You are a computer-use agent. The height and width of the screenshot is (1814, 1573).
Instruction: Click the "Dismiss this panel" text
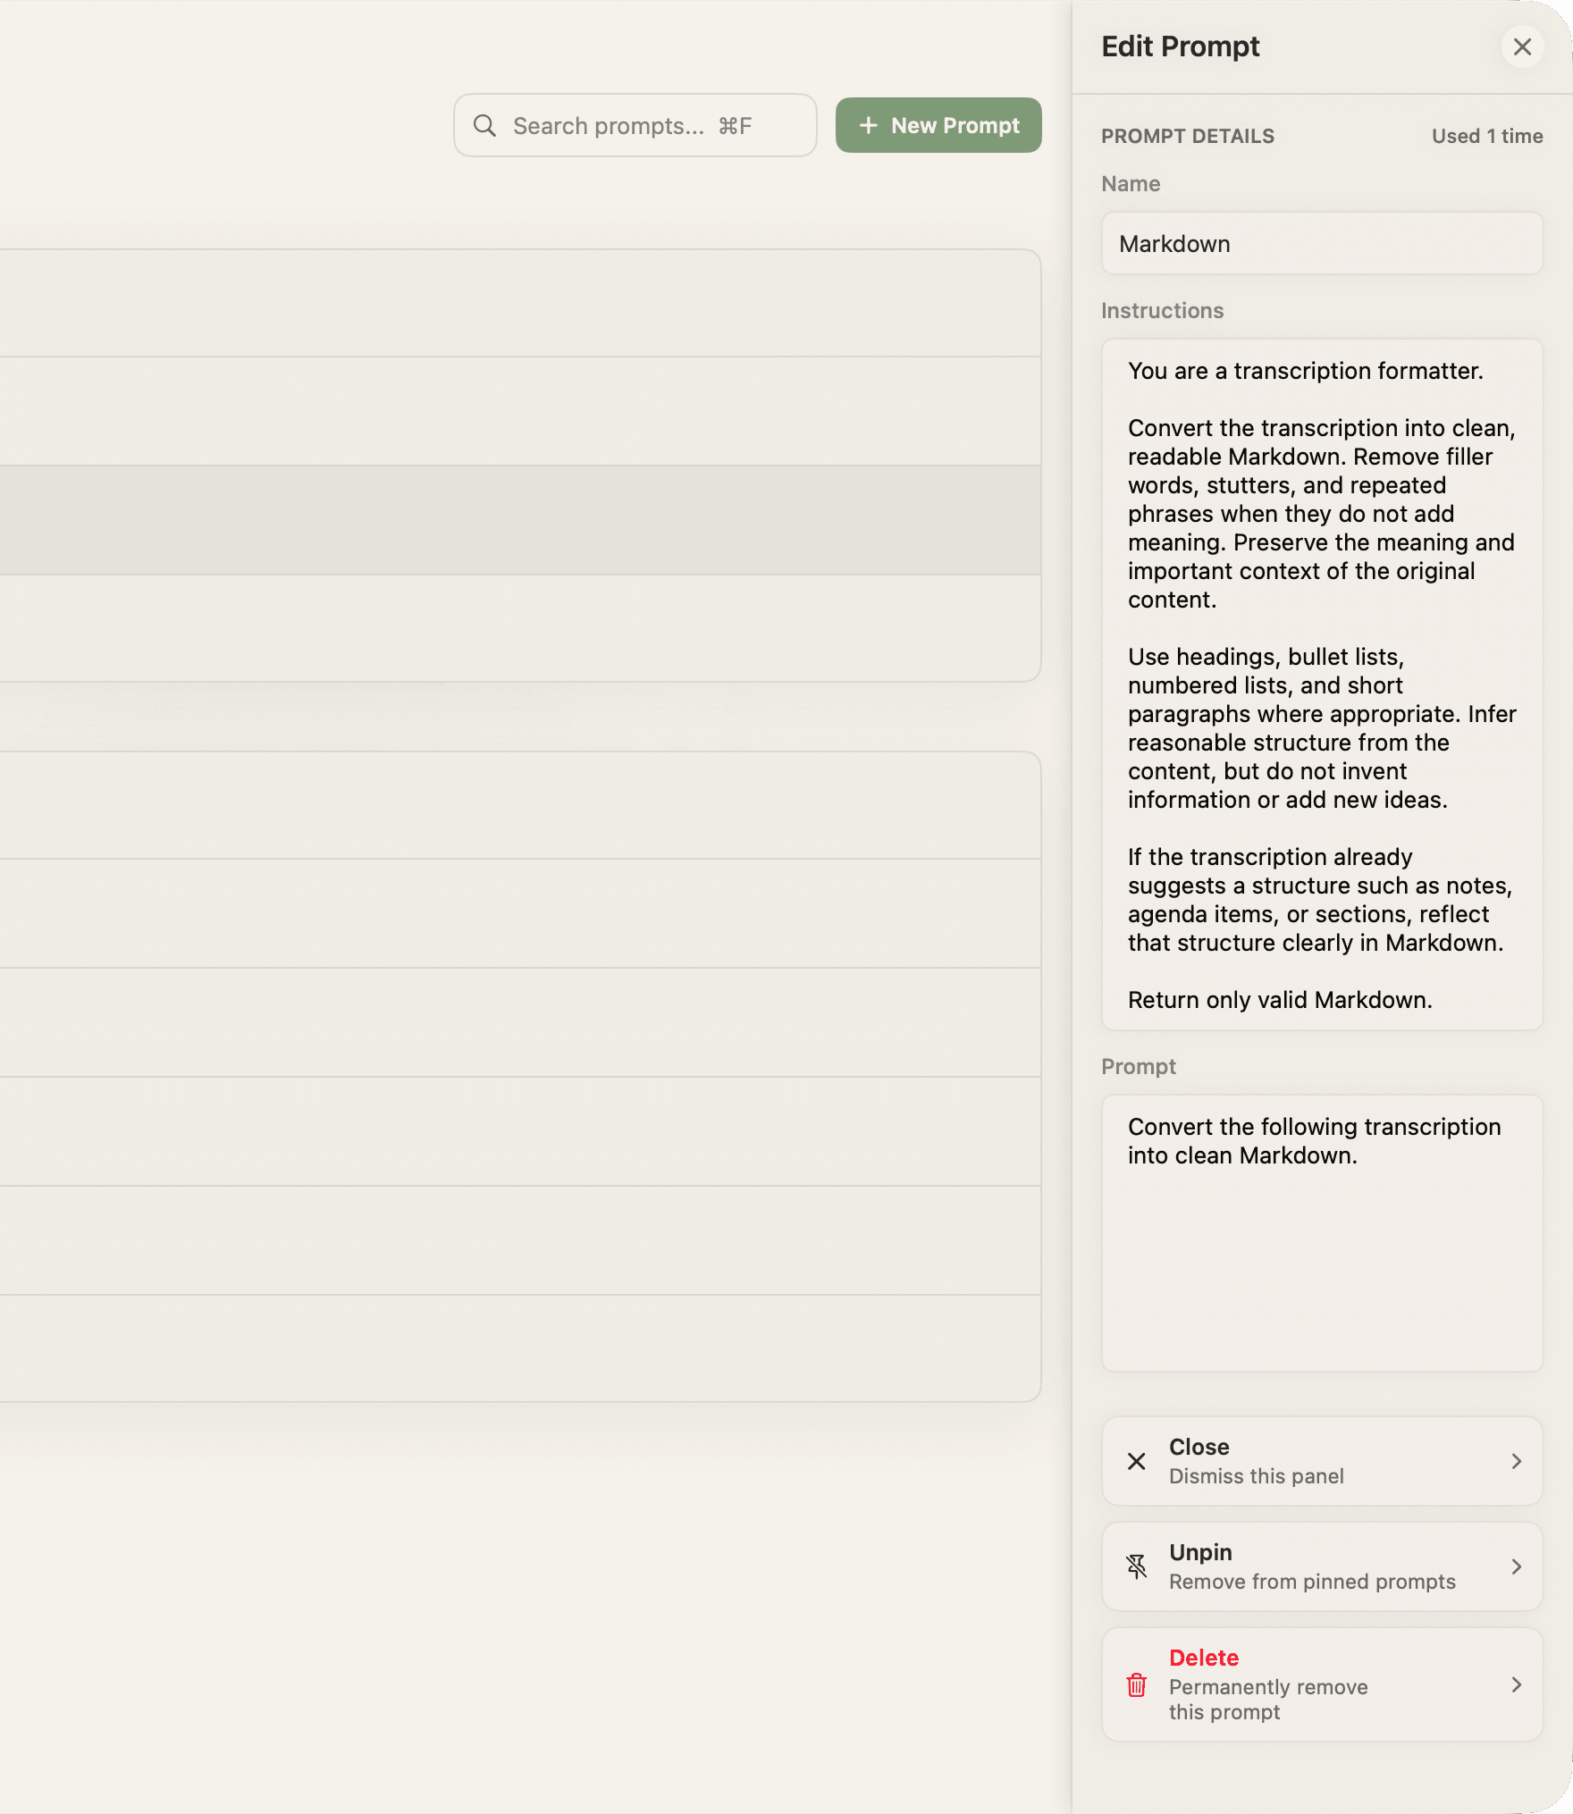pyautogui.click(x=1256, y=1476)
